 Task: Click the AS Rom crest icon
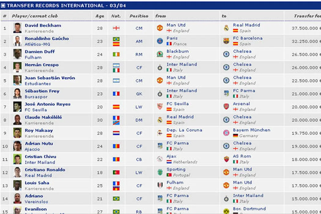pos(226,159)
